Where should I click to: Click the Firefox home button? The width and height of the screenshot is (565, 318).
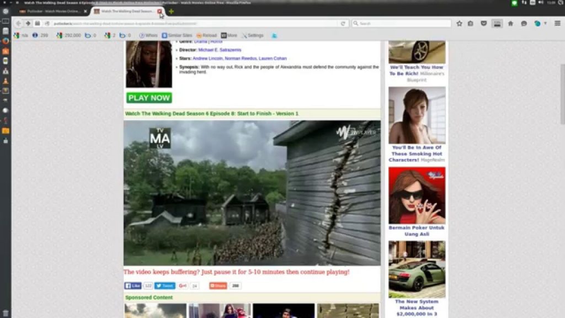(511, 23)
